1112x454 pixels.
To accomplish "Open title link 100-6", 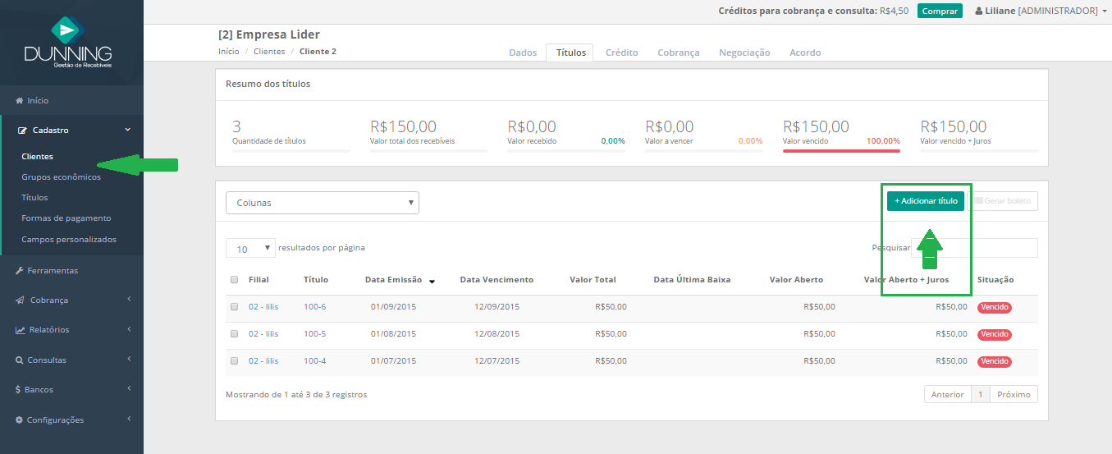I will [314, 307].
